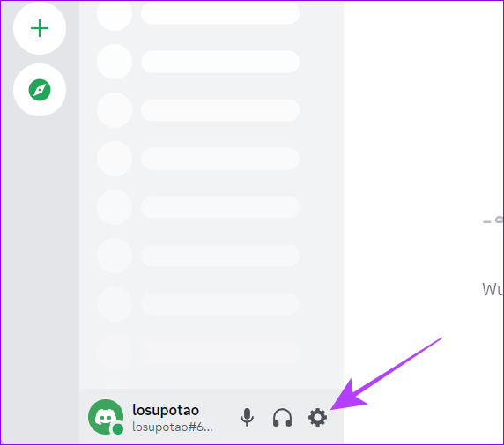Click the green plus Add a Server button

[40, 28]
